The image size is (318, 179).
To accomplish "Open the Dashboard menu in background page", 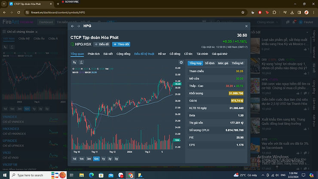I will 46,22.
